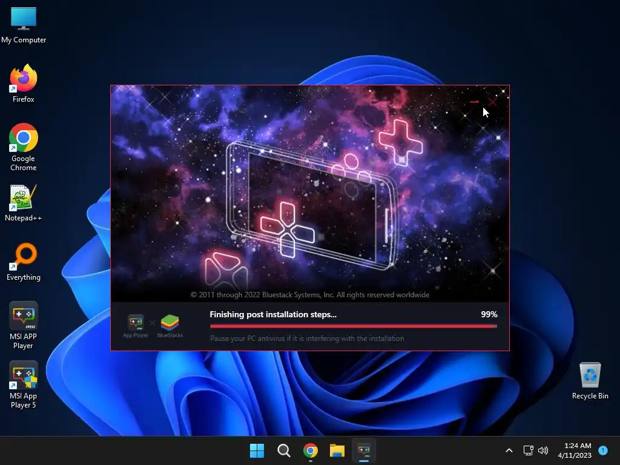Open network status tray icon
620x465 pixels.
[528, 450]
